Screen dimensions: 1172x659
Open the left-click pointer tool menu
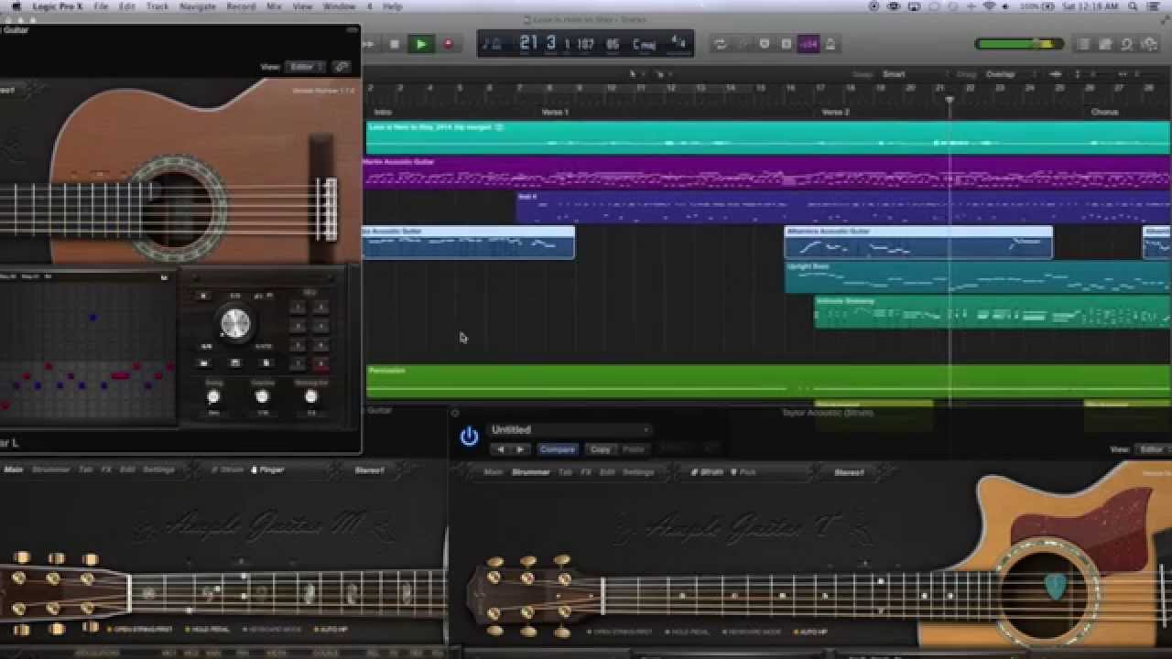tap(635, 74)
